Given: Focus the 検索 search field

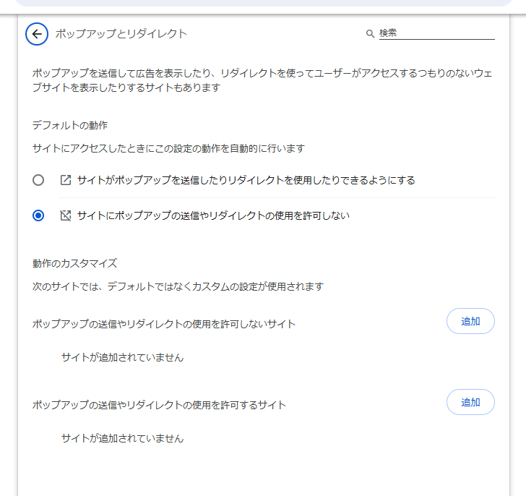Looking at the screenshot, I should click(436, 33).
